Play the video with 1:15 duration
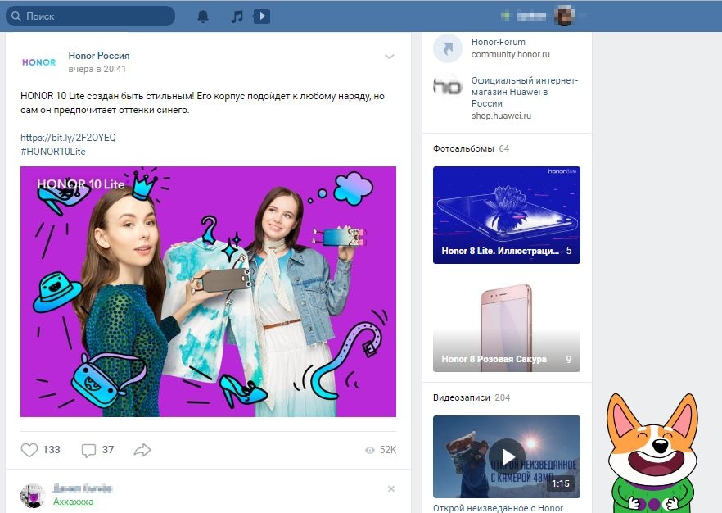 click(506, 456)
